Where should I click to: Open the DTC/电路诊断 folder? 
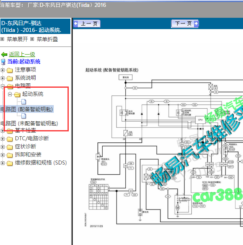pos(32,138)
